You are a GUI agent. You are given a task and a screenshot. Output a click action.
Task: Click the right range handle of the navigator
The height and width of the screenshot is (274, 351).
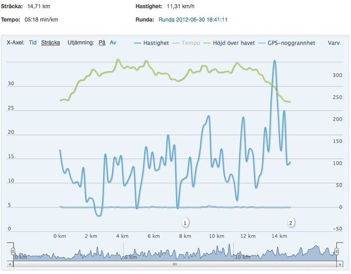coord(336,251)
